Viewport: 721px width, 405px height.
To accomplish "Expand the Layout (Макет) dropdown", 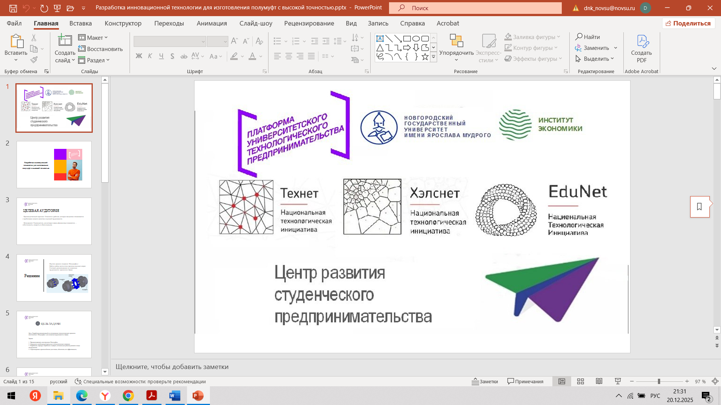I will click(93, 37).
